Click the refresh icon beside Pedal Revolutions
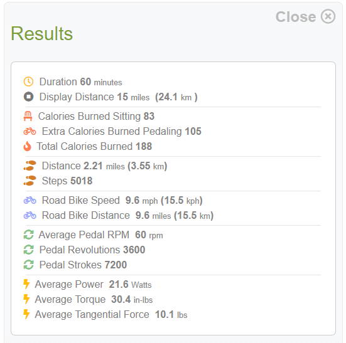Screen dimensions: 346x343 29,250
